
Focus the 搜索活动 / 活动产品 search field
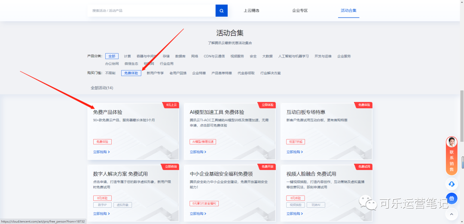152,11
